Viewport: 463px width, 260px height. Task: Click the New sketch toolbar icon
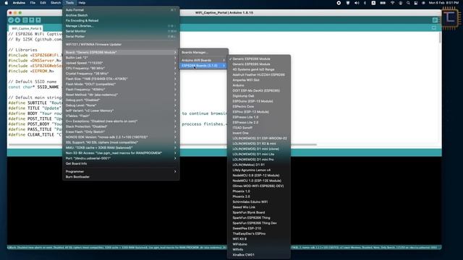point(25,20)
